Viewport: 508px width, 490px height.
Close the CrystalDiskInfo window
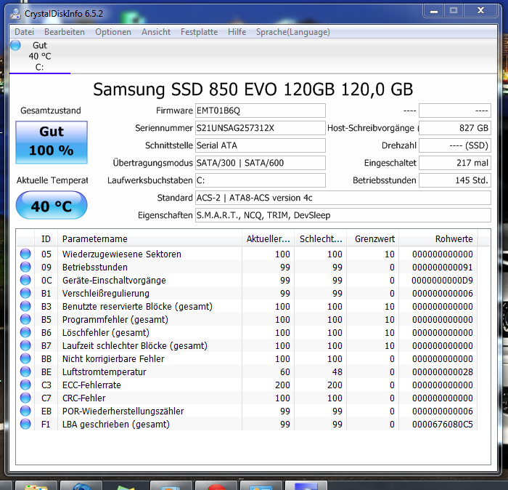[x=480, y=11]
